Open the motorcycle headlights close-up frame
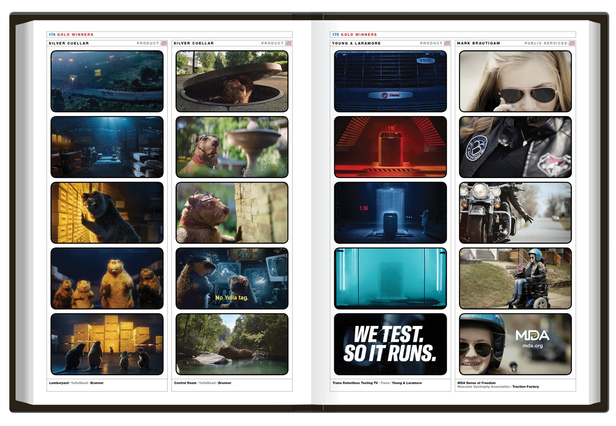 click(x=515, y=212)
